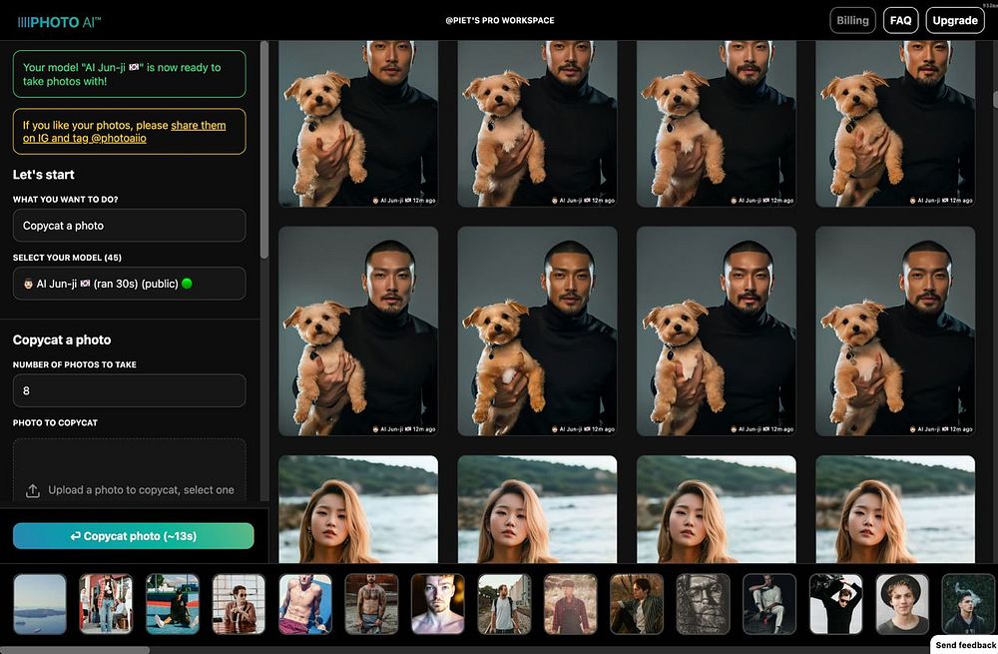Select the man in white on dark thumbnail
Viewport: 998px width, 654px height.
769,604
